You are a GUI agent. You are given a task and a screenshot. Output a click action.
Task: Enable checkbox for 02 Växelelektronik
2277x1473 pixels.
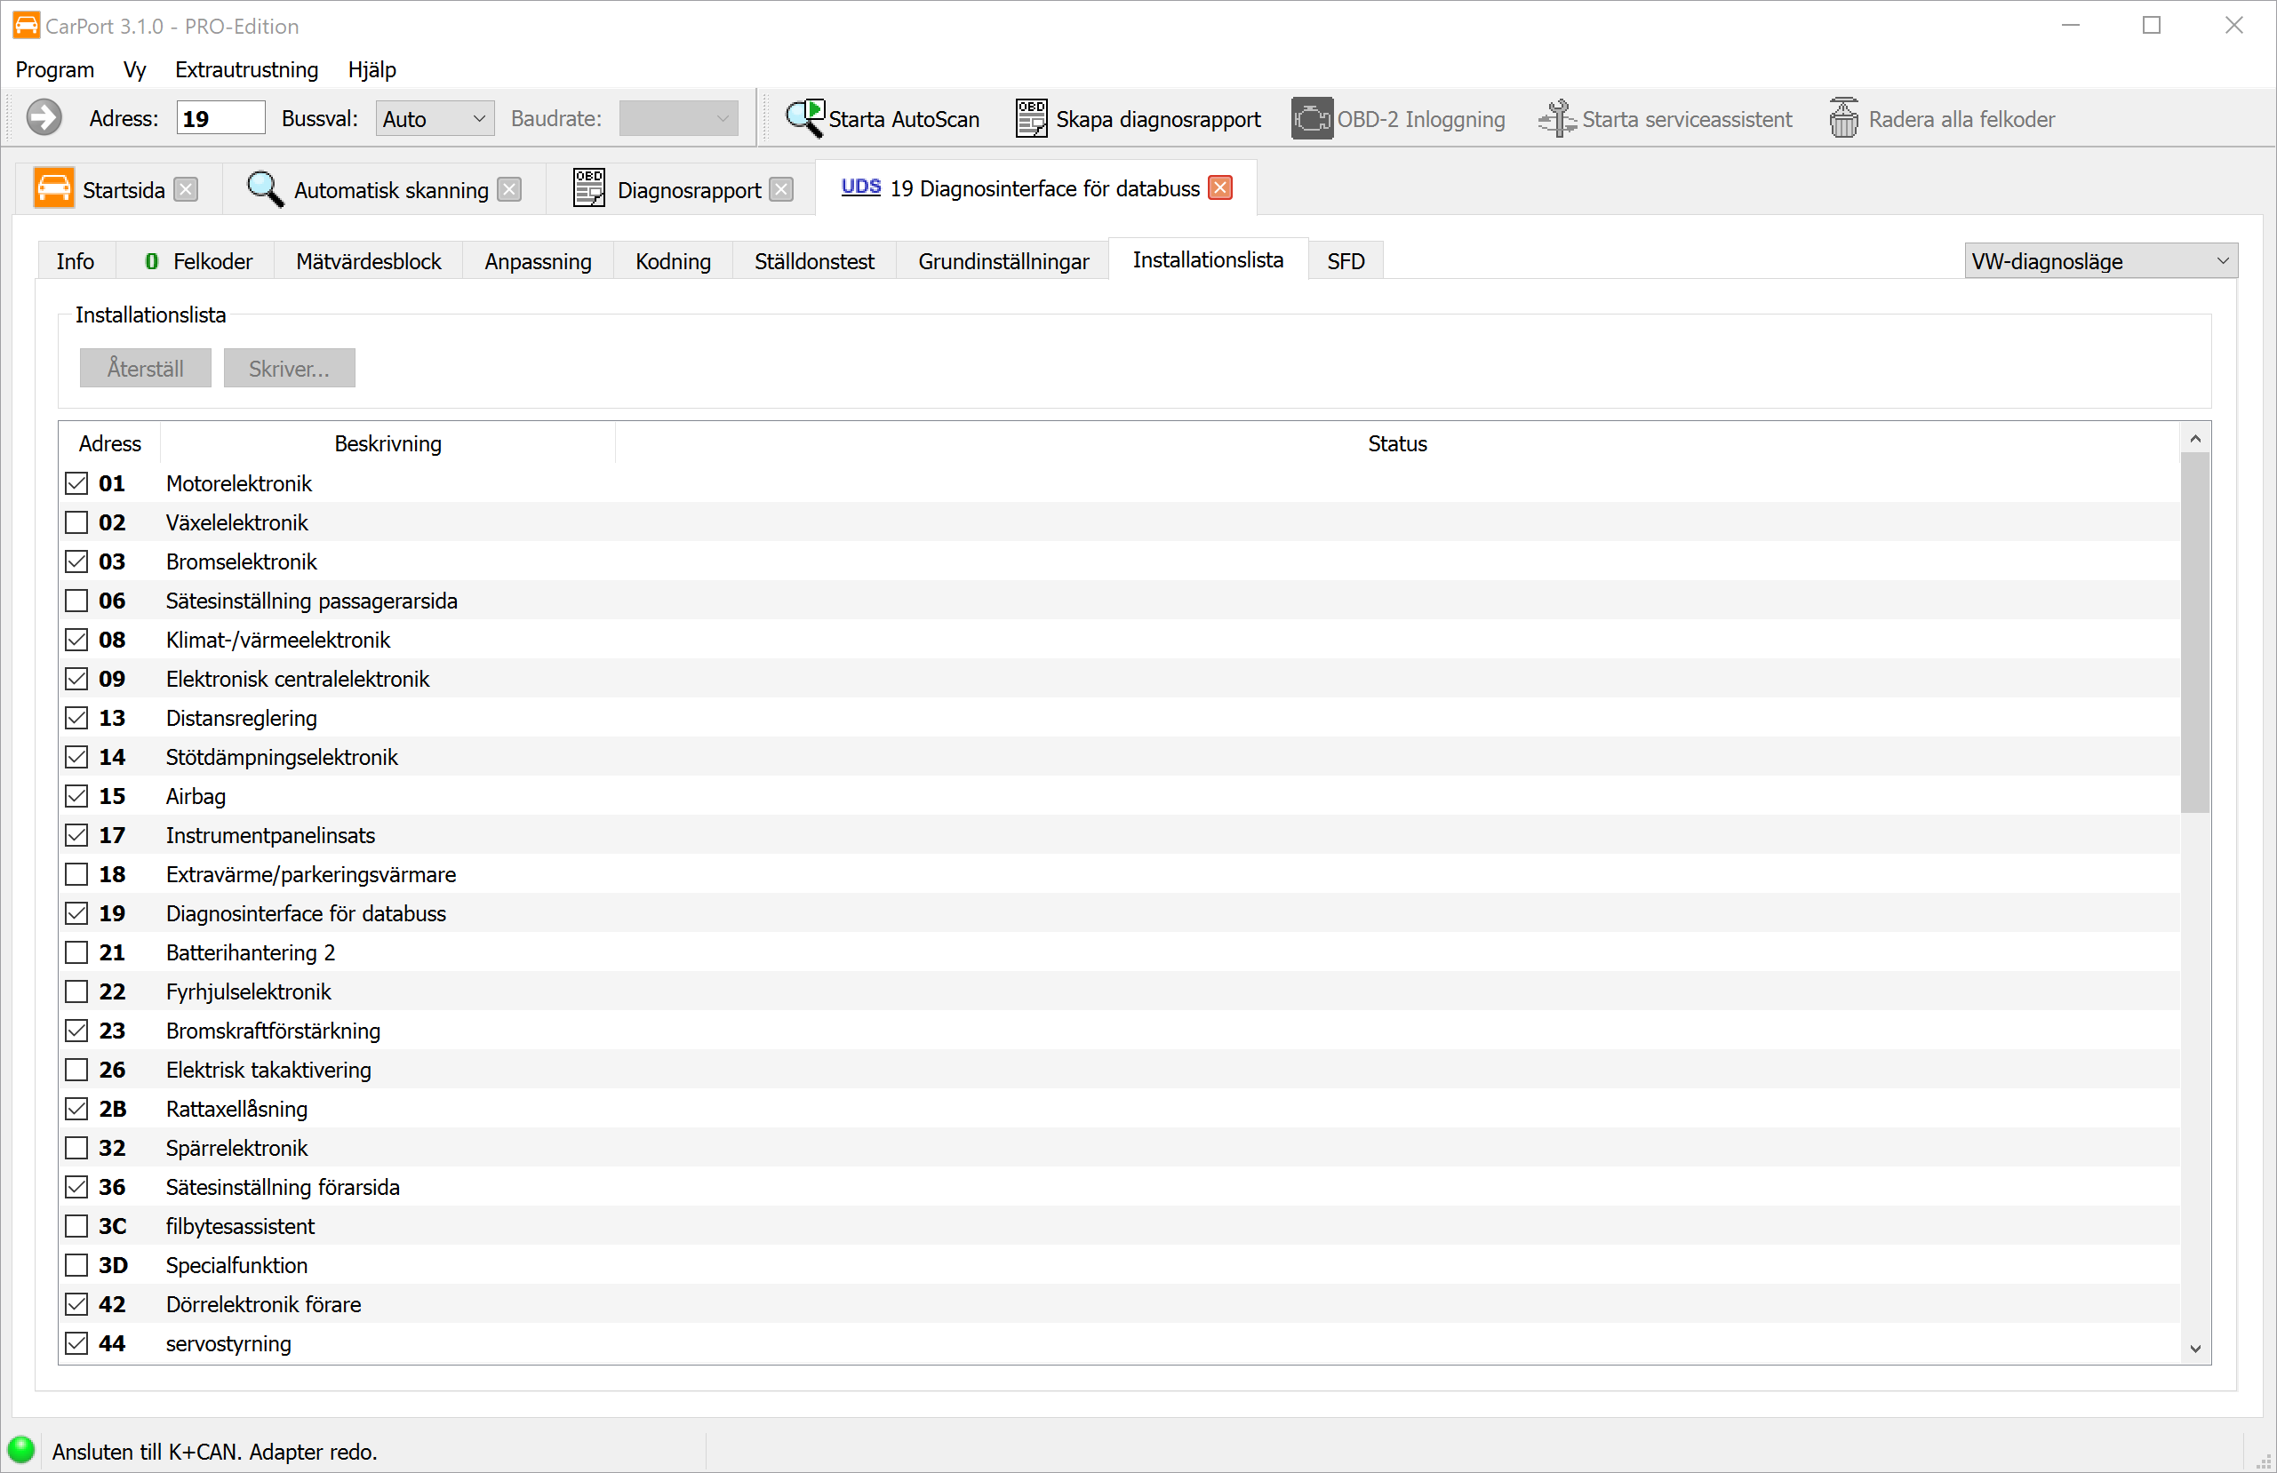click(x=76, y=522)
